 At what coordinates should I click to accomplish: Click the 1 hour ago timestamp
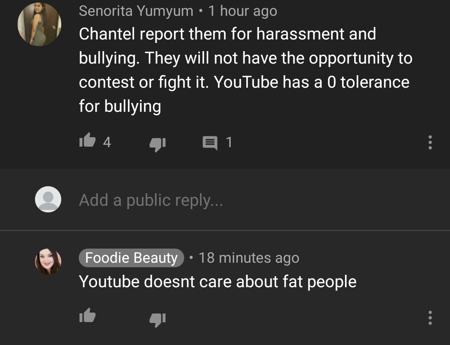click(x=243, y=11)
